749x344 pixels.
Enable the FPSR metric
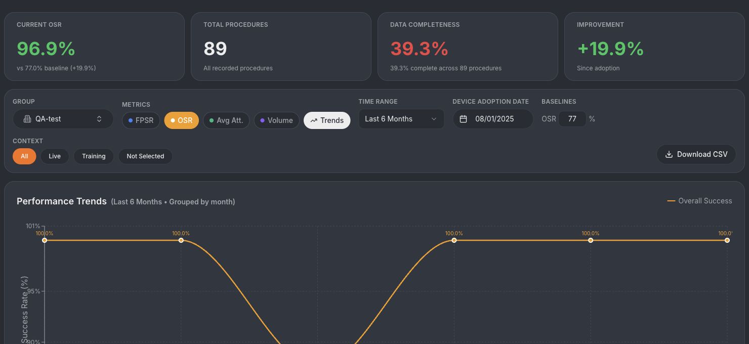click(x=141, y=120)
